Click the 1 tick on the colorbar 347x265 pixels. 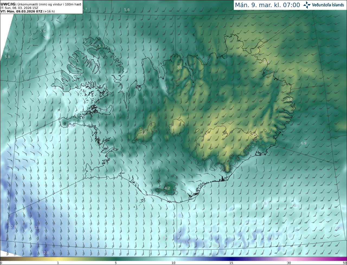(58, 263)
